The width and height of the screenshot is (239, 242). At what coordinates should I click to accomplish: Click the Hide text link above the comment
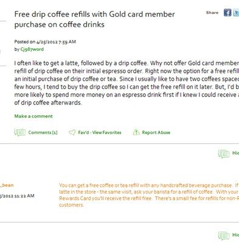click(x=235, y=153)
